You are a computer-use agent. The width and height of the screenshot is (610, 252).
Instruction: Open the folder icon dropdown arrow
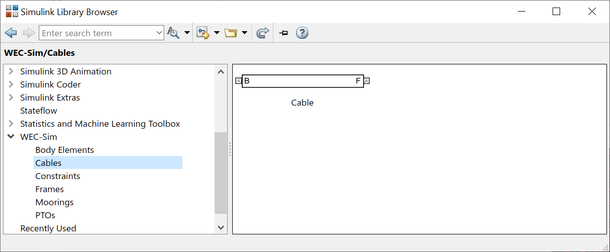pyautogui.click(x=244, y=33)
